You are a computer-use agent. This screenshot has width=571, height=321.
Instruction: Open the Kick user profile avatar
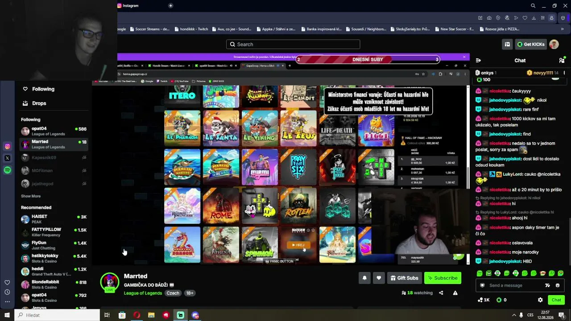point(554,44)
